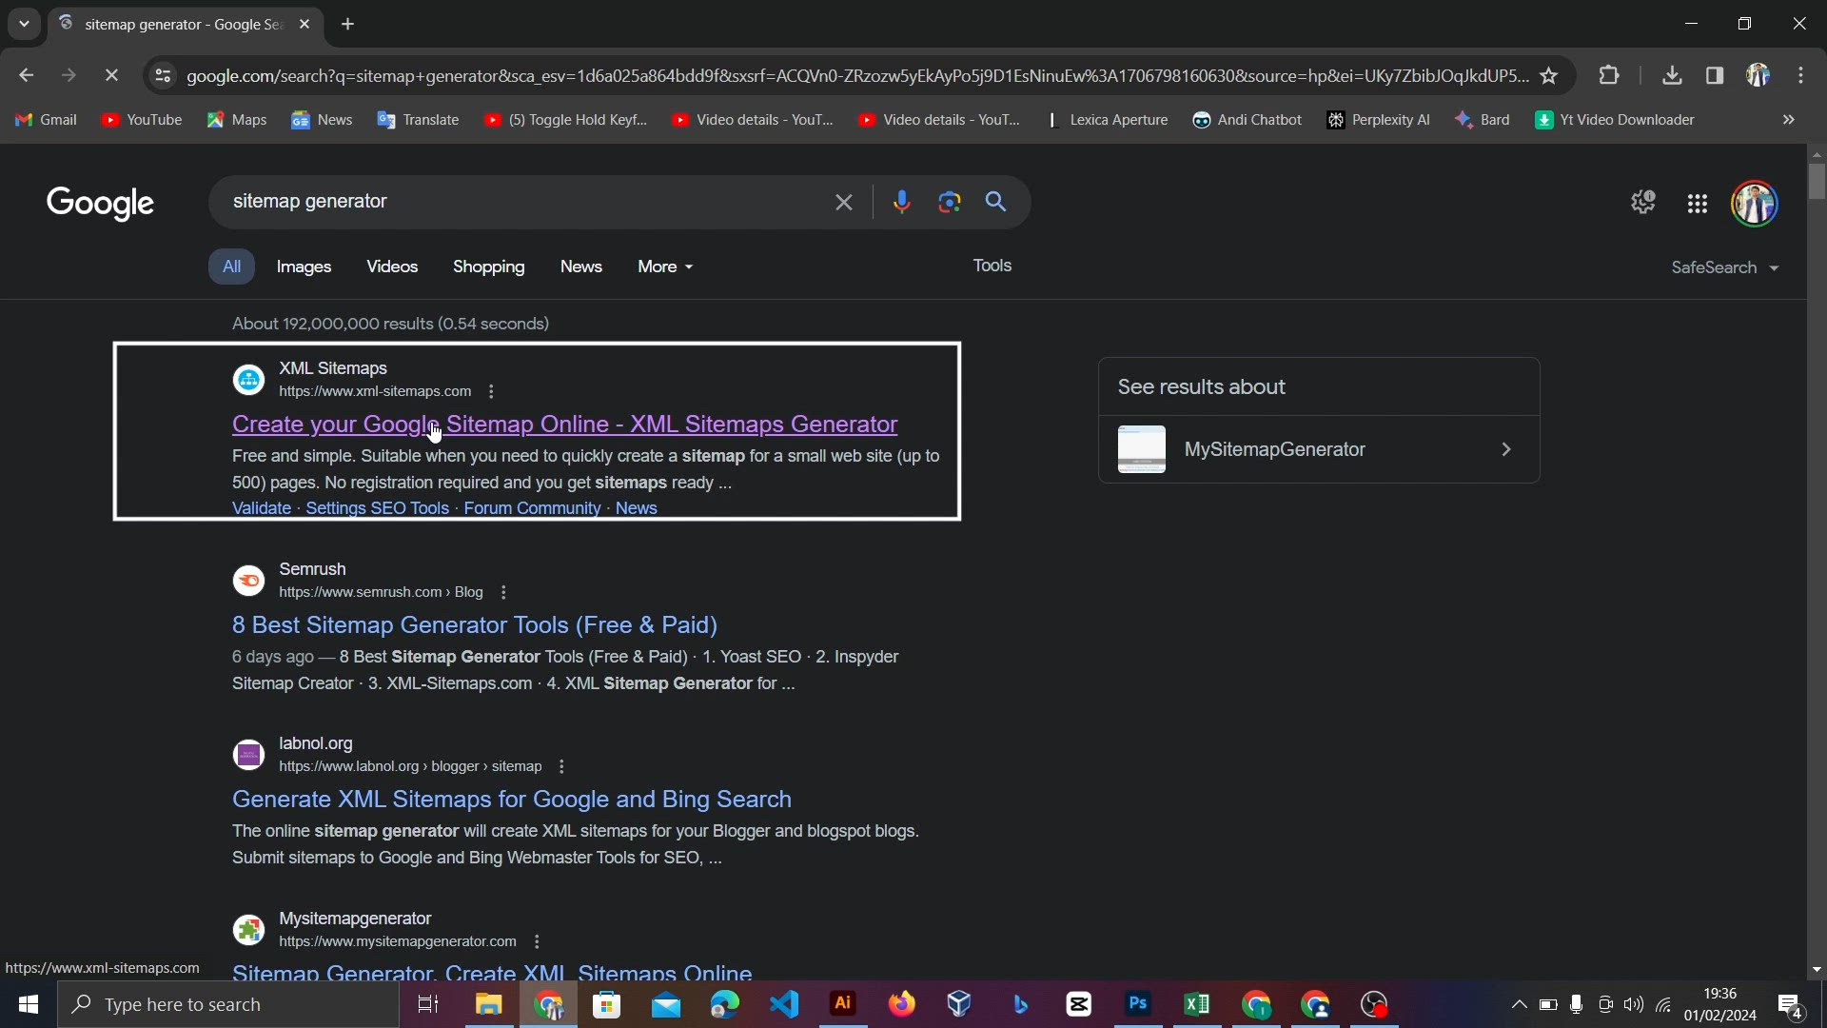Open the Perplexity AI bookmark
Image resolution: width=1827 pixels, height=1028 pixels.
click(1379, 120)
